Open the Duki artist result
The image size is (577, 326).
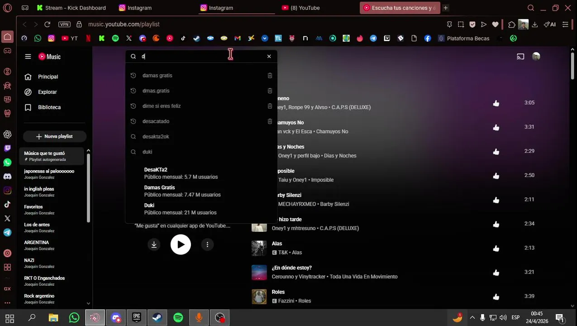201,209
